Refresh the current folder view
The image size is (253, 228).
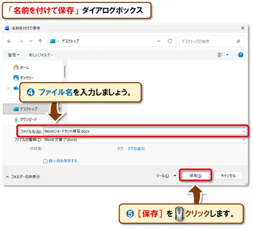pos(170,41)
